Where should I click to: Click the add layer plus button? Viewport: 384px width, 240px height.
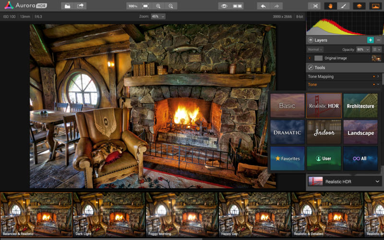pos(370,40)
